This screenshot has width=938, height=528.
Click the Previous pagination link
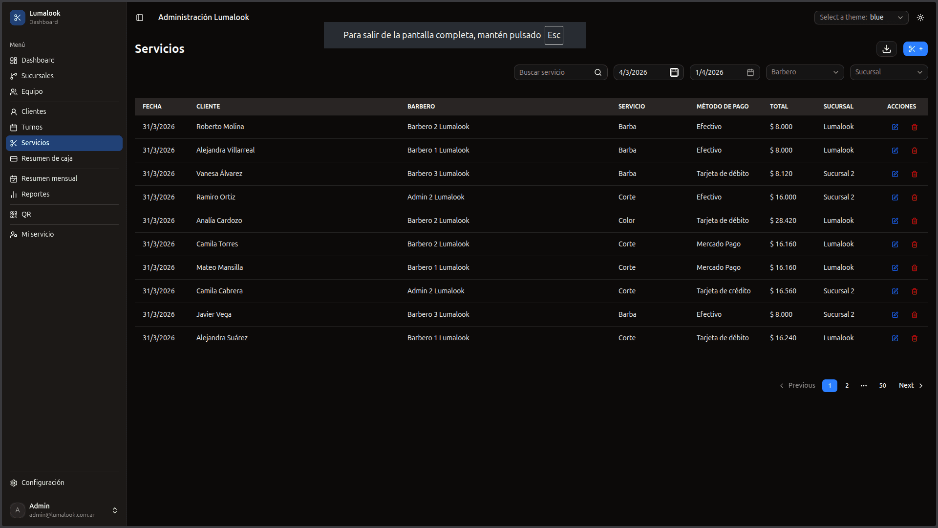point(797,386)
